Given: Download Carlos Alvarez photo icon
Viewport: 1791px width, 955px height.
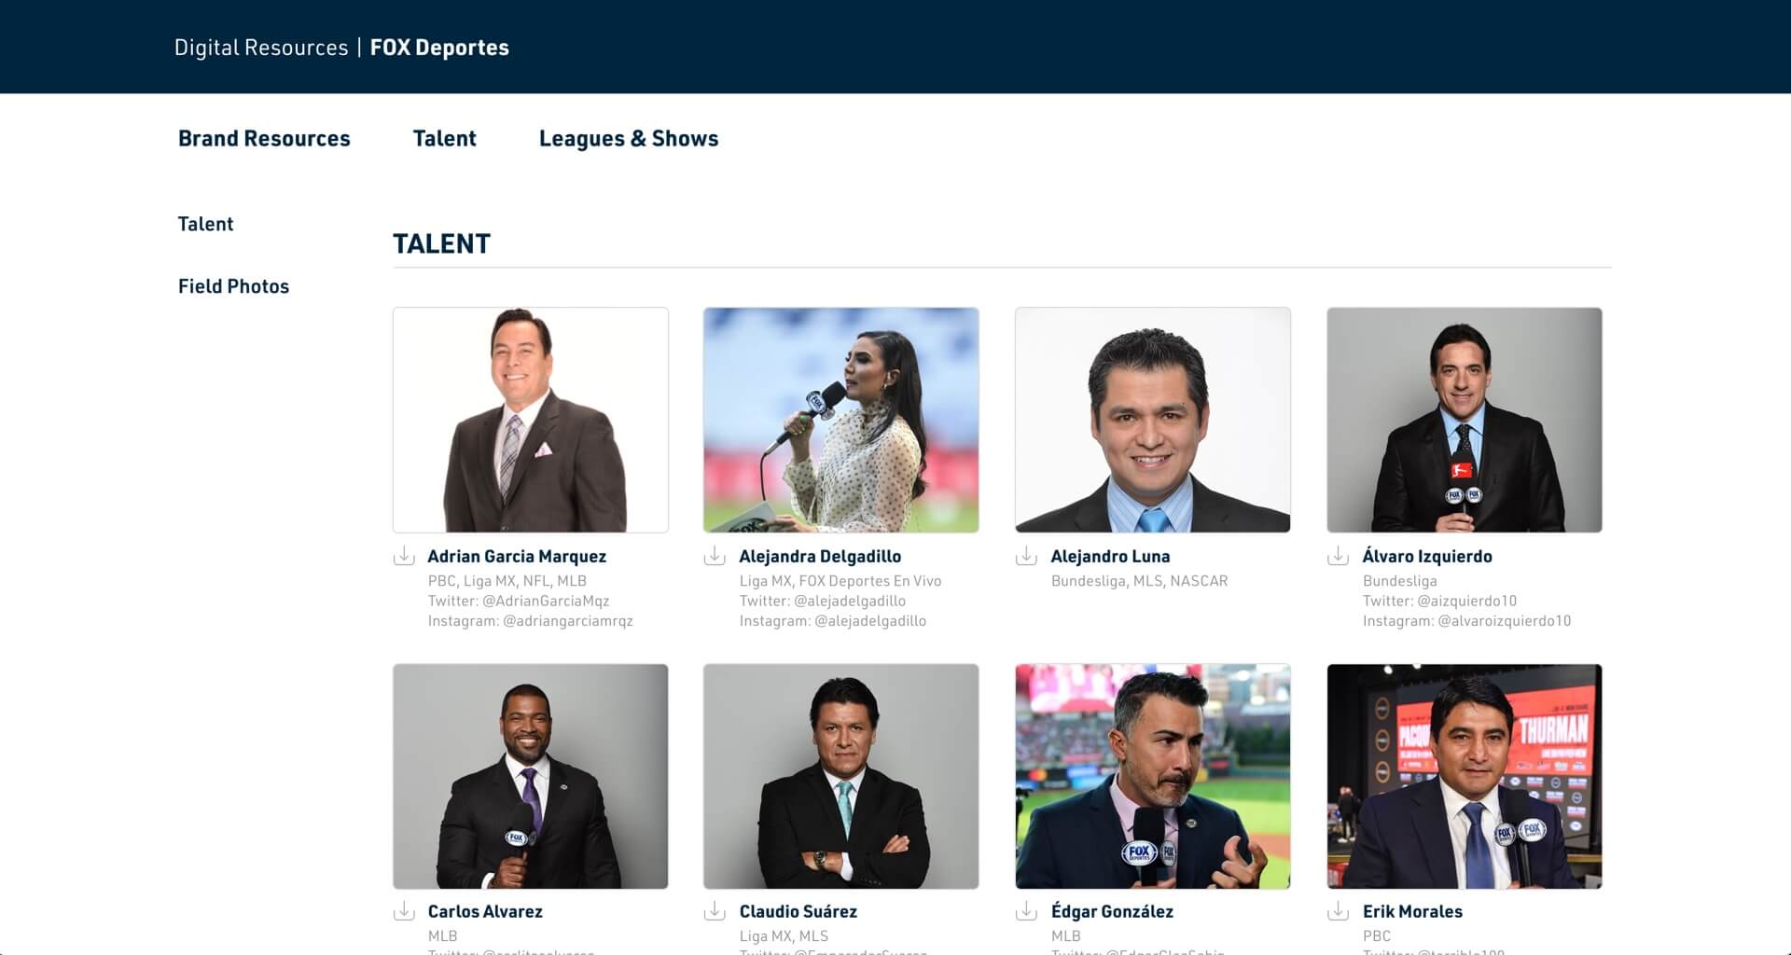Looking at the screenshot, I should 404,911.
